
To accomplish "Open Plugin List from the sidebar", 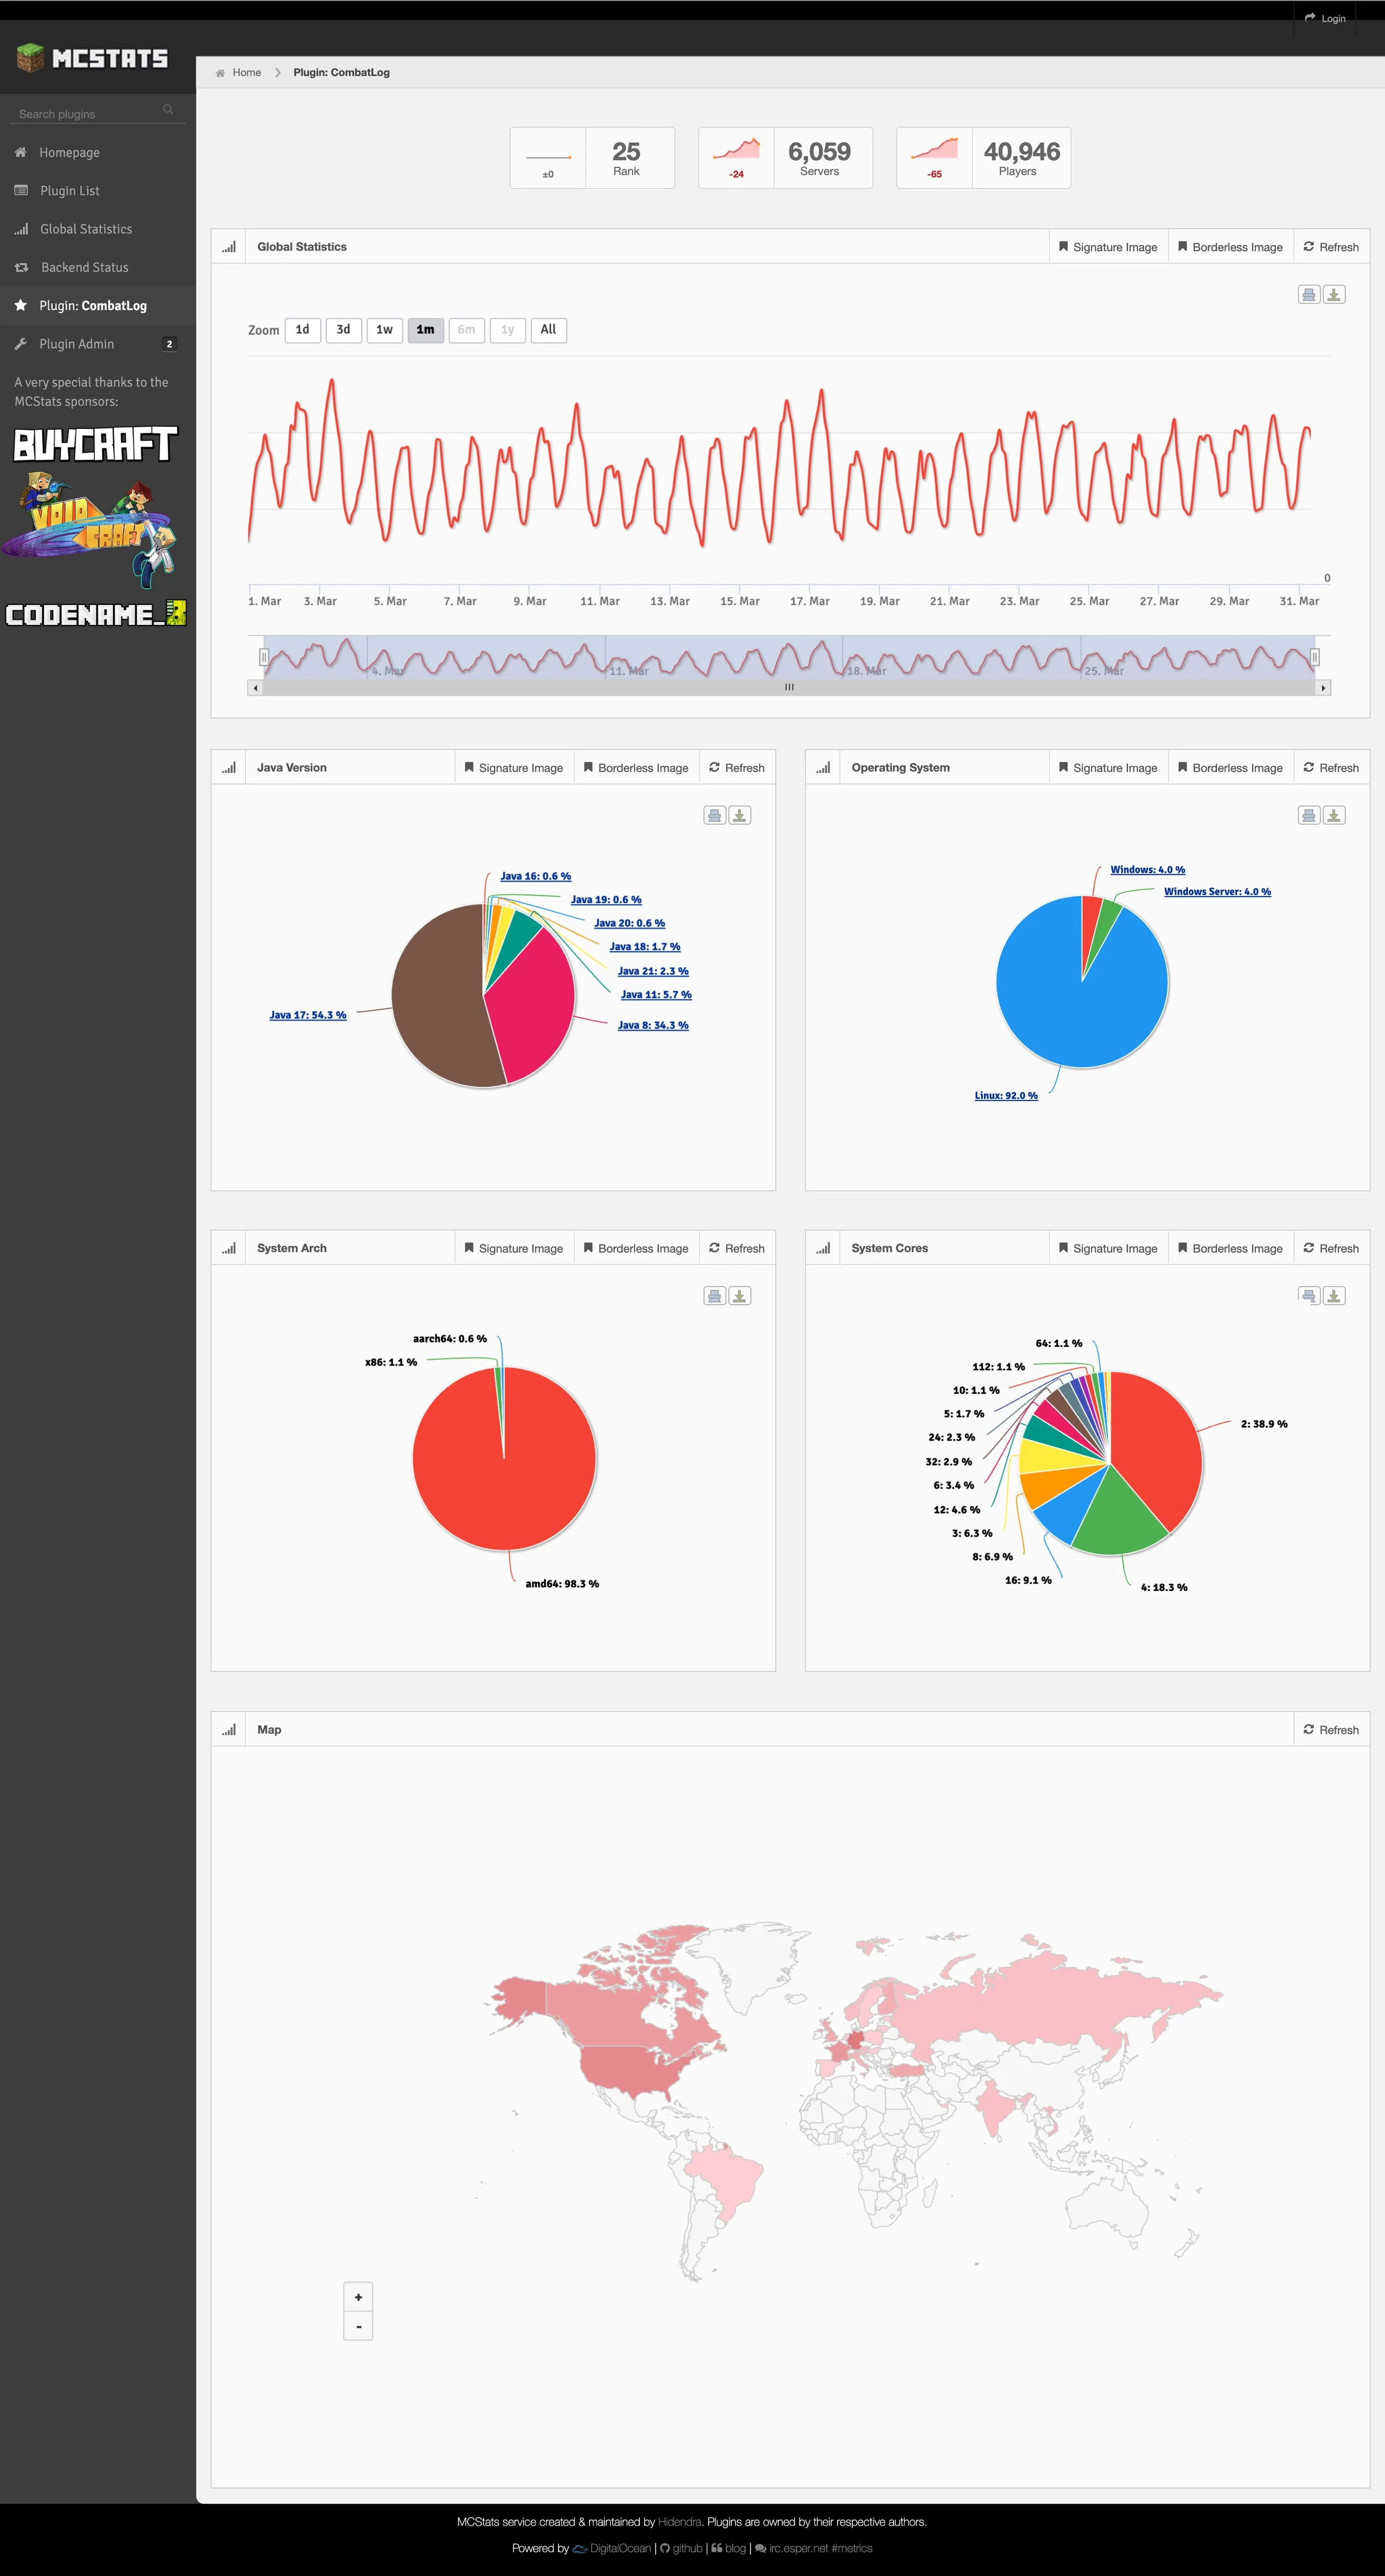I will [x=69, y=190].
